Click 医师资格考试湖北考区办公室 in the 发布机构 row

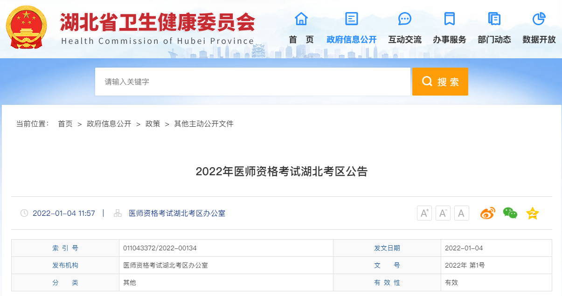tap(166, 265)
